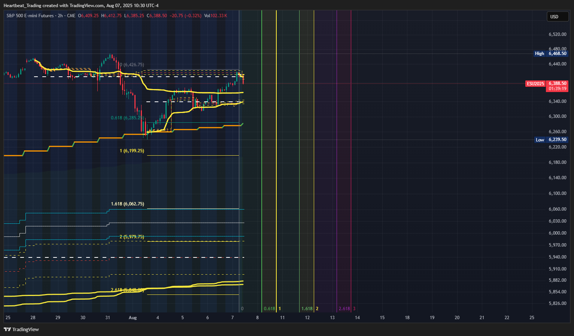Click the 6,440.00 price scale label
This screenshot has width=574, height=336.
(x=558, y=64)
